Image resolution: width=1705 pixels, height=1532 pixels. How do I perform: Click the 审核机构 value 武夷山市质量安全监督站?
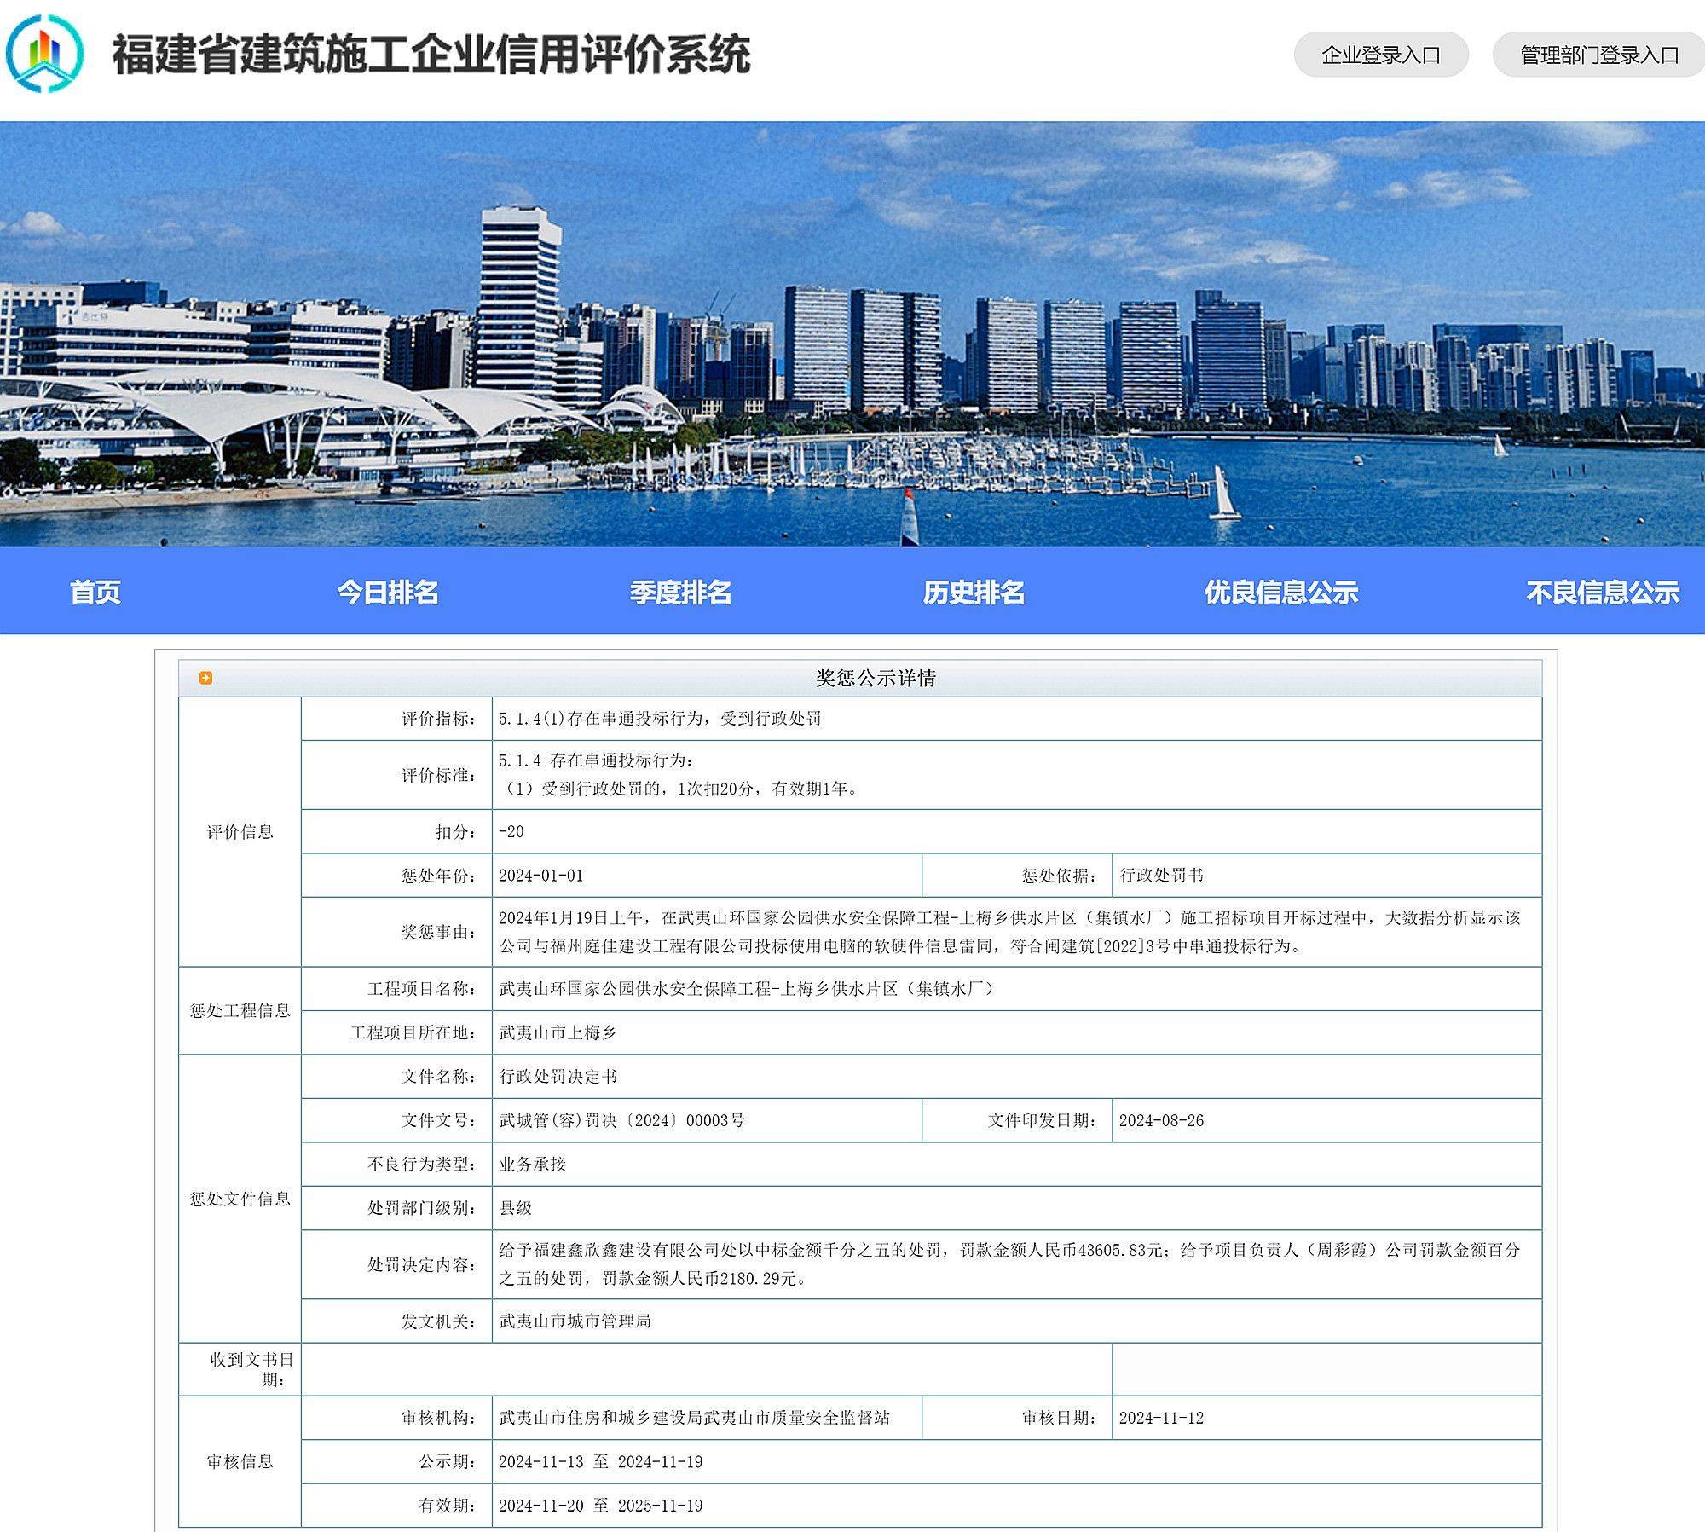[694, 1418]
